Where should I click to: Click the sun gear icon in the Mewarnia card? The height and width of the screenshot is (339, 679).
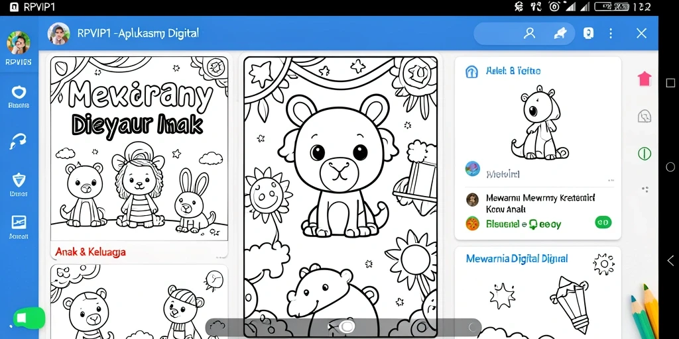603,264
